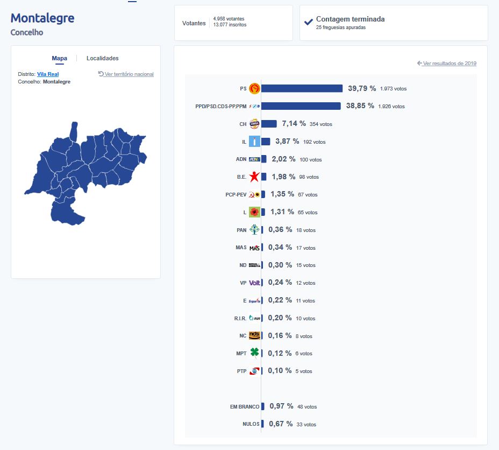Image resolution: width=499 pixels, height=450 pixels.
Task: Click the '192 votos' value
Action: [315, 142]
